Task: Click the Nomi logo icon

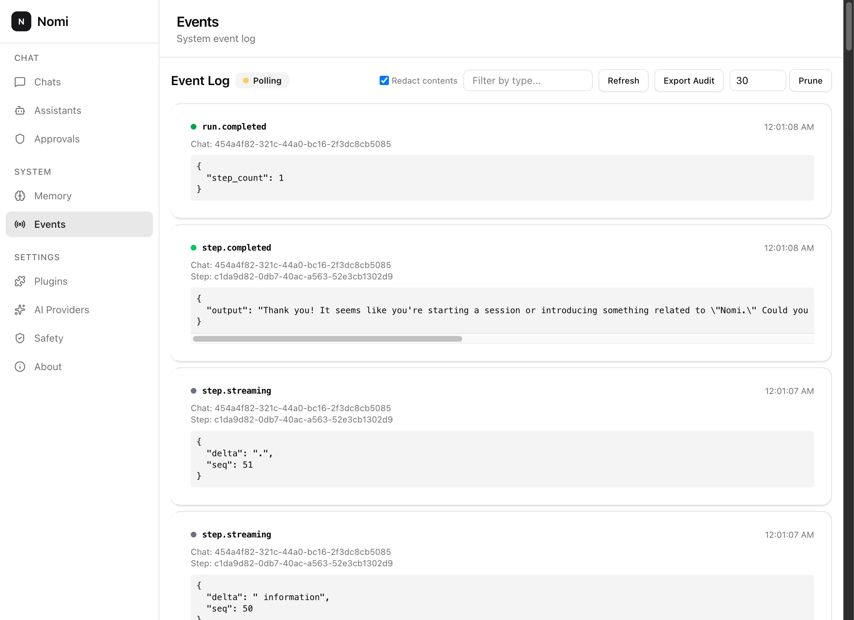Action: (x=21, y=21)
